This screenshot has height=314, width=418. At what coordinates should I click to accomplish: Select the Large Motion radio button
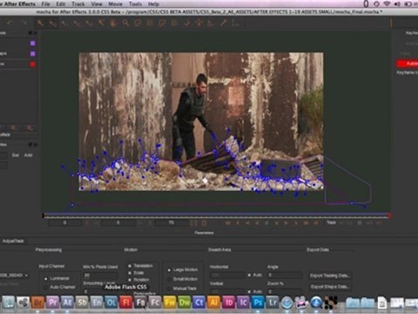(169, 270)
